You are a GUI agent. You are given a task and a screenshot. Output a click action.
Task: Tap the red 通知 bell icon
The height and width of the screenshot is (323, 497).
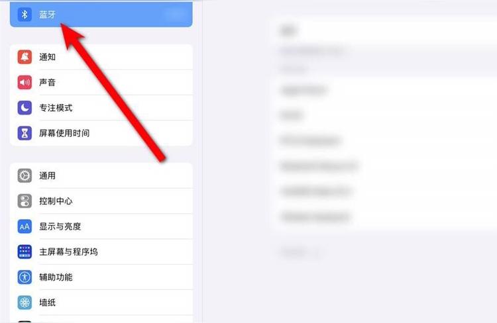25,57
